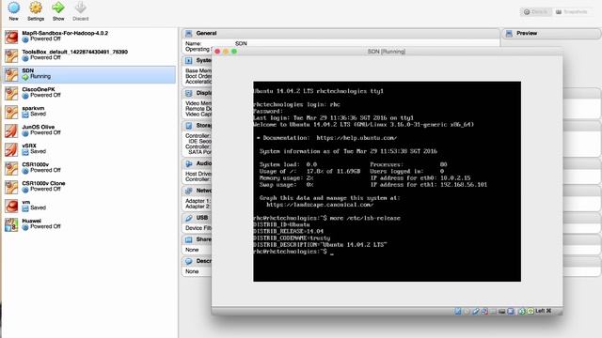
Task: Select the vSRX machine icon
Action: tap(11, 149)
